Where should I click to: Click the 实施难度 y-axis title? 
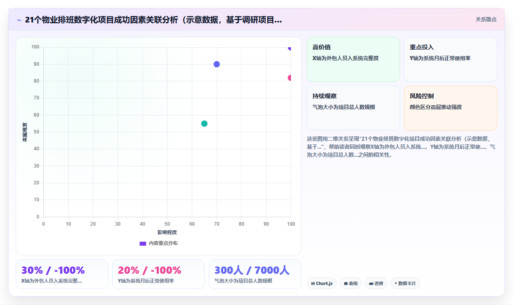point(25,132)
